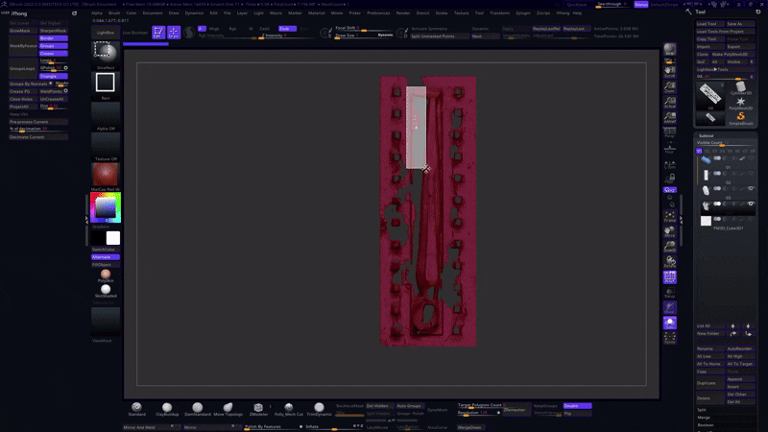Click the white secondary color swatch

[113, 238]
